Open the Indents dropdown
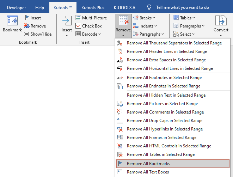The width and height of the screenshot is (233, 177). pos(145,26)
